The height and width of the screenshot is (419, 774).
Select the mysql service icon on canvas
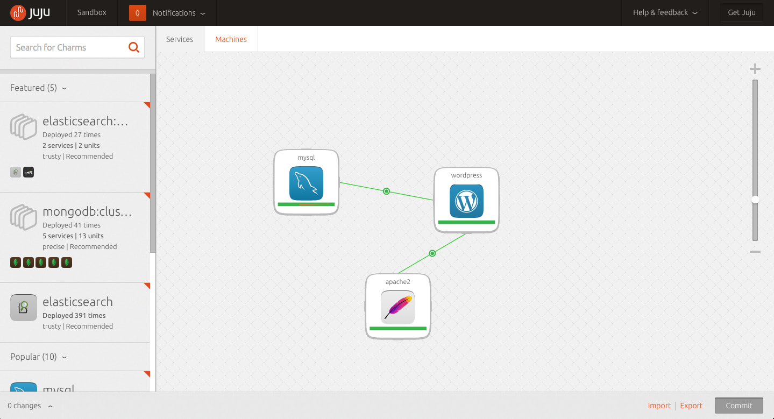(x=306, y=183)
